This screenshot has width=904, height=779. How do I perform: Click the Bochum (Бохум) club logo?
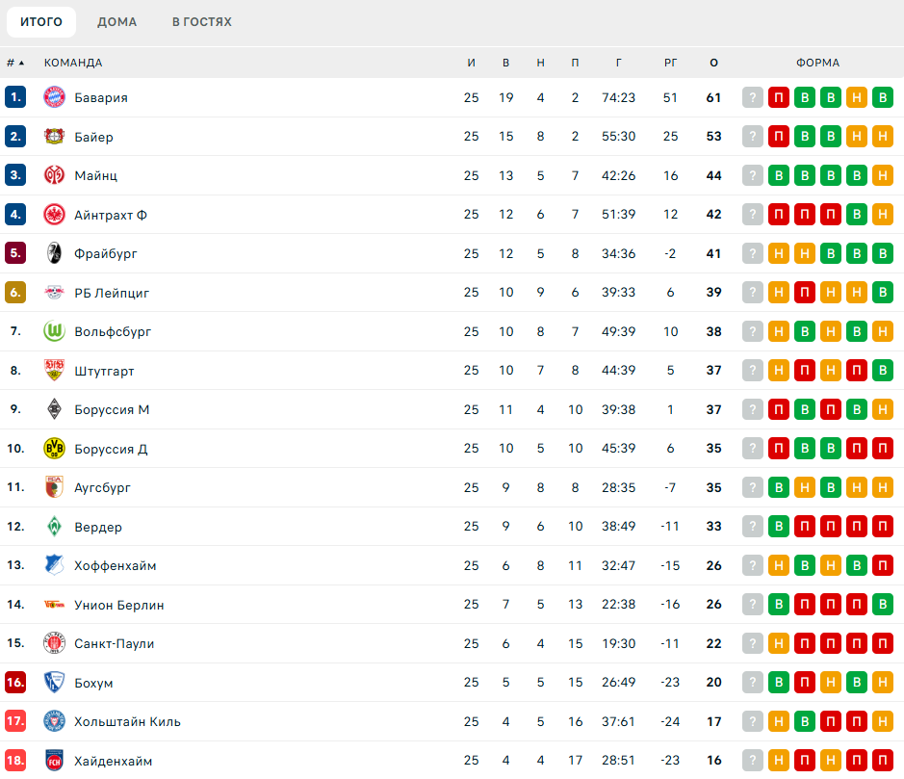54,683
